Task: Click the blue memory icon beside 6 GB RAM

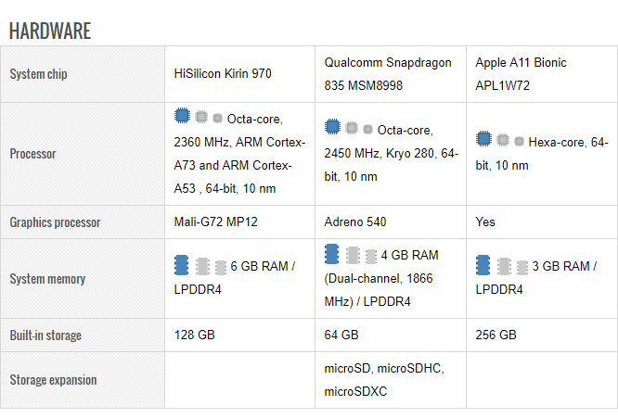Action: (x=182, y=265)
